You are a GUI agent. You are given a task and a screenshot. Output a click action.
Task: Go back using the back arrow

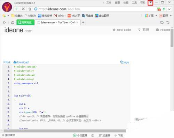click(17, 9)
